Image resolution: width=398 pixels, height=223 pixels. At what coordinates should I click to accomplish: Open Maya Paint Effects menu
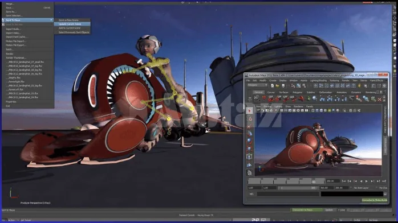[x=376, y=80]
